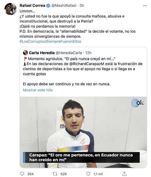Open the Carapaz video thumbnail
The height and width of the screenshot is (177, 151).
(83, 132)
